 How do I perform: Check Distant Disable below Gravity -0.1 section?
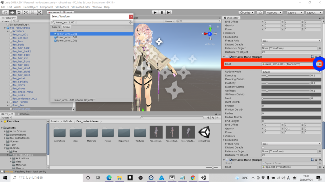coord(263,148)
